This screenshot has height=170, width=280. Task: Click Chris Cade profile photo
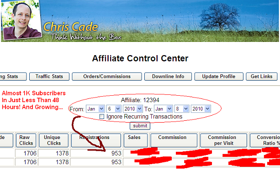click(x=21, y=20)
